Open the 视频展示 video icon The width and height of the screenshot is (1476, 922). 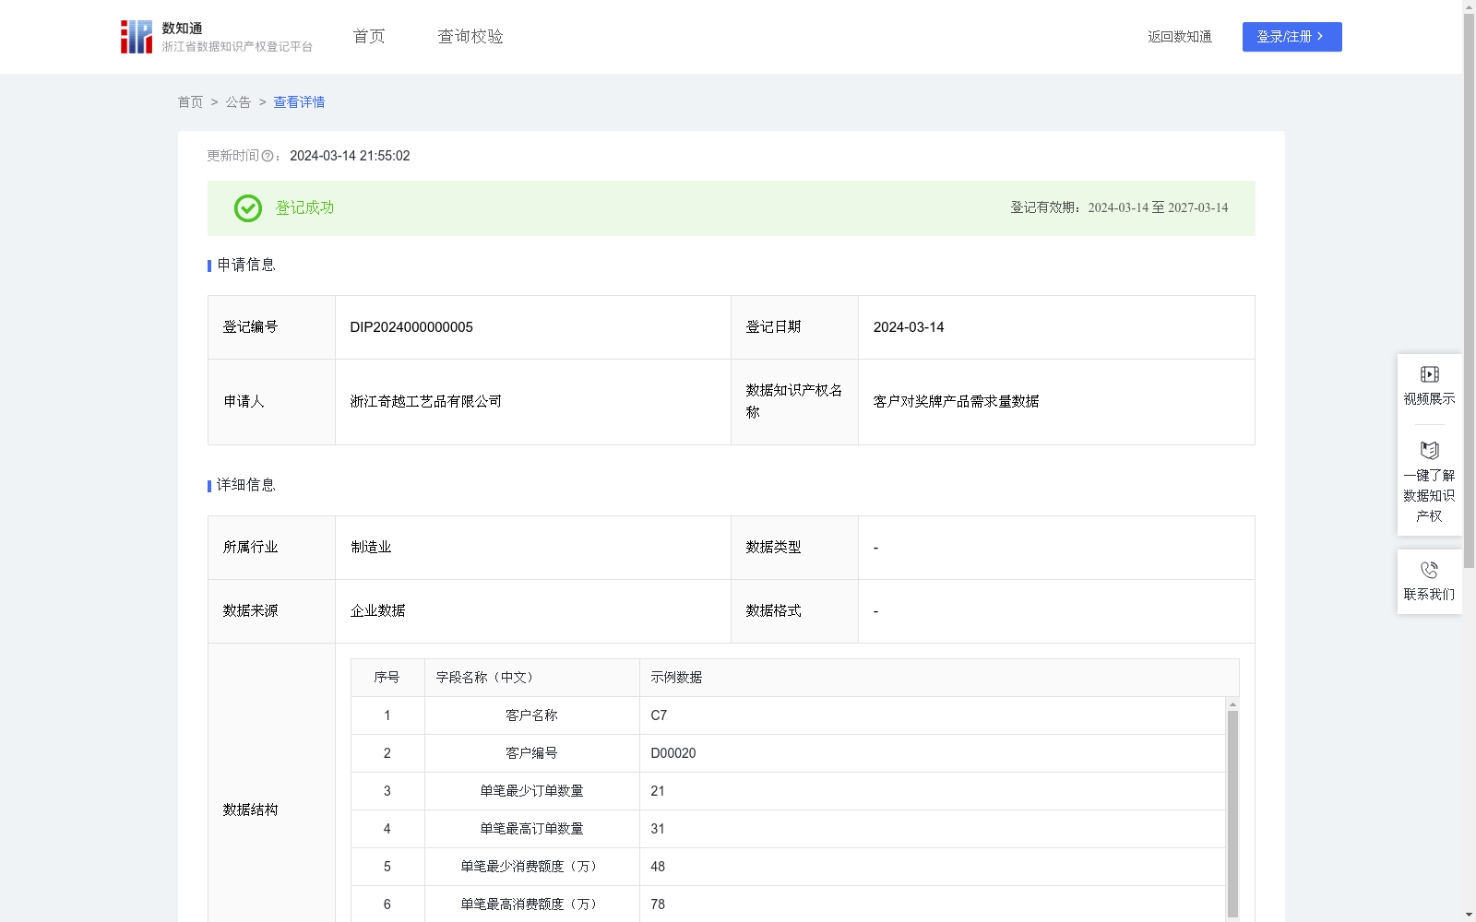(1429, 374)
